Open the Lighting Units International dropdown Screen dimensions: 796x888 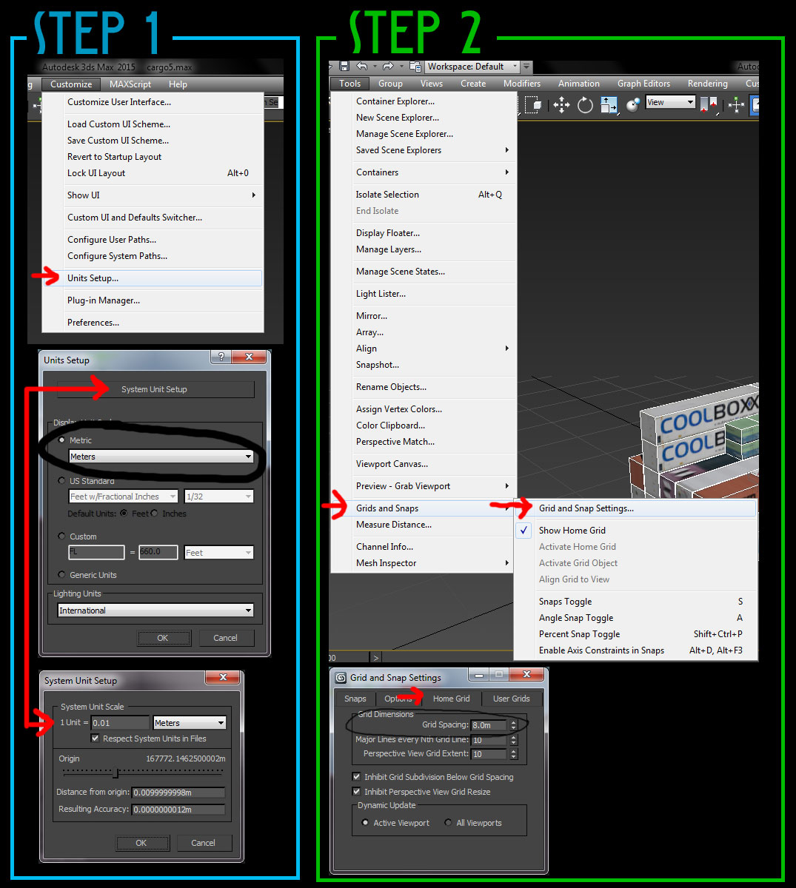point(155,610)
